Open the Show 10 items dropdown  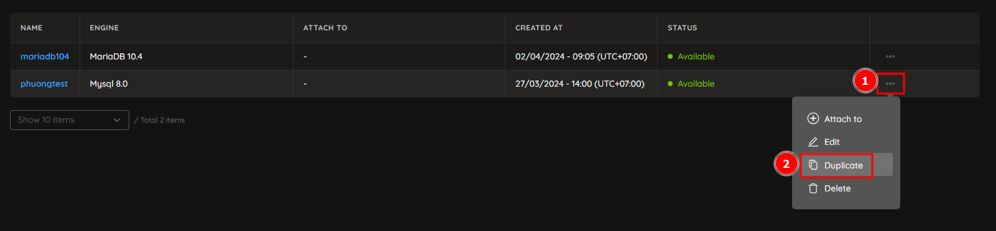click(70, 120)
